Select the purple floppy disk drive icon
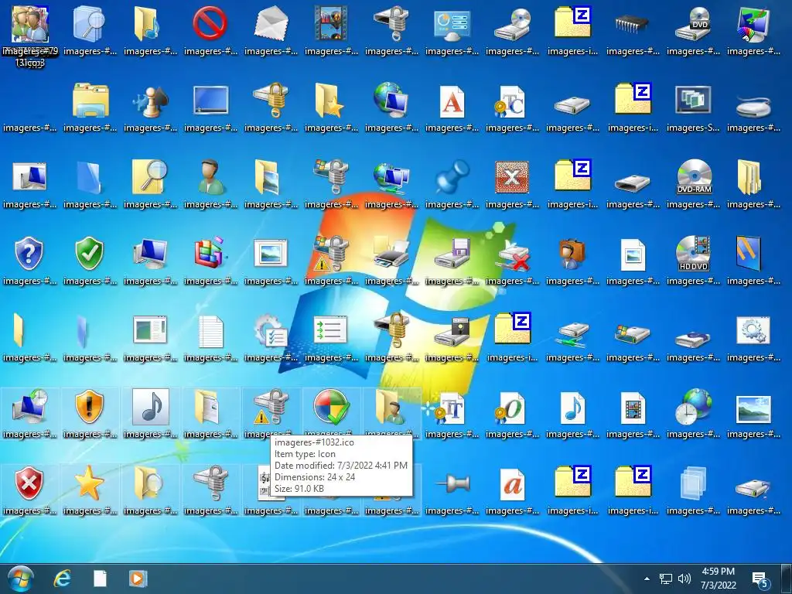This screenshot has height=594, width=792. point(452,254)
